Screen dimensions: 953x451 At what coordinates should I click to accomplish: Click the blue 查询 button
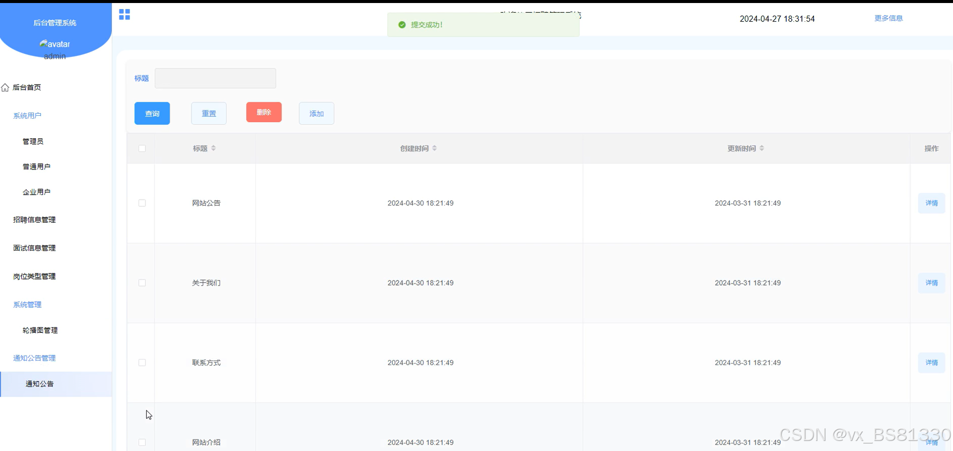click(x=152, y=113)
